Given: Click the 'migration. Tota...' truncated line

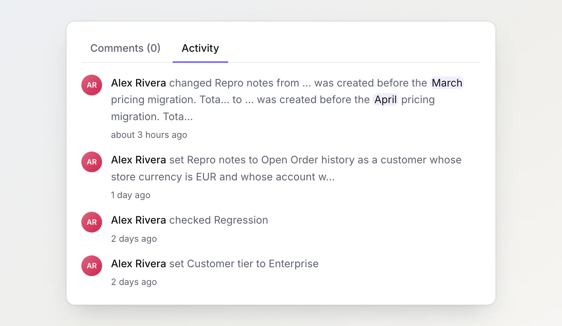Looking at the screenshot, I should tap(152, 116).
